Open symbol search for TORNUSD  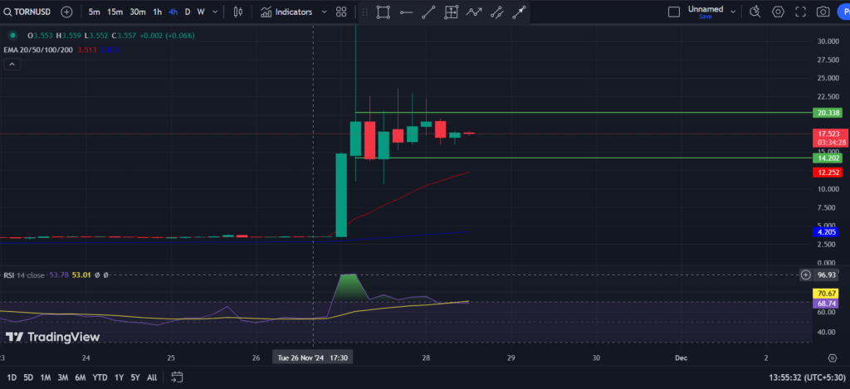[x=27, y=12]
